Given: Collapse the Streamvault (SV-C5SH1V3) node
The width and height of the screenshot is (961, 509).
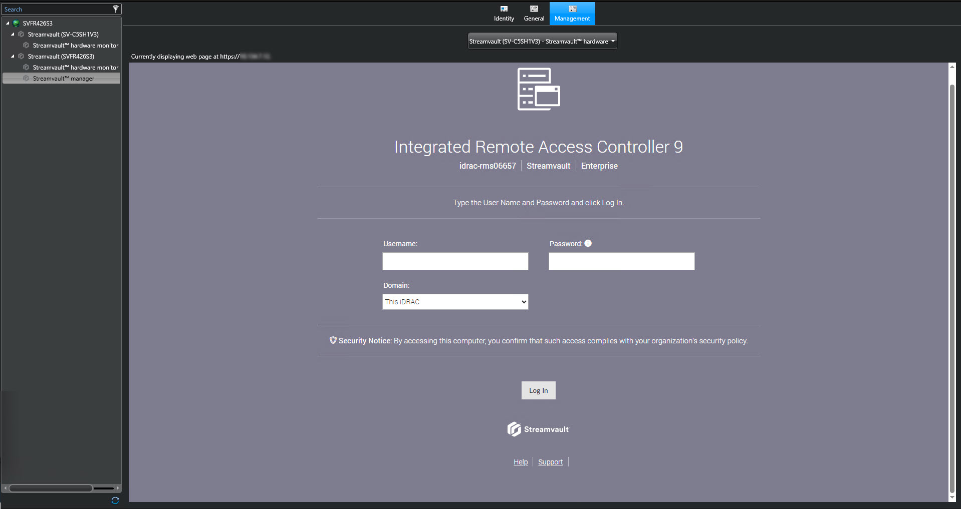Looking at the screenshot, I should pyautogui.click(x=12, y=34).
